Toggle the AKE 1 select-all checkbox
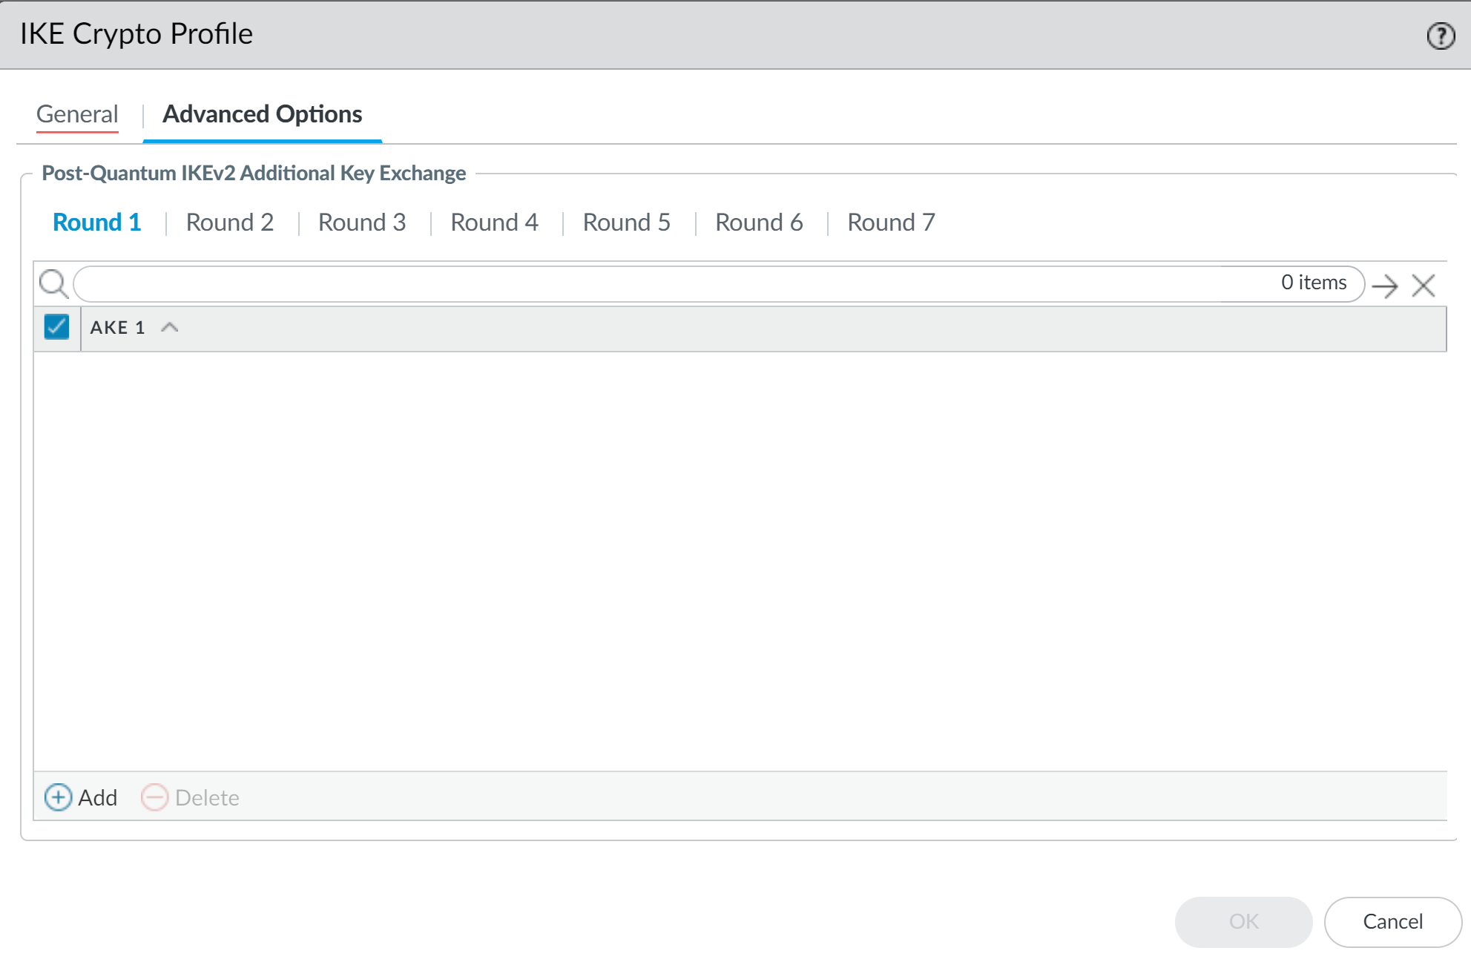Viewport: 1471px width, 965px height. (57, 327)
